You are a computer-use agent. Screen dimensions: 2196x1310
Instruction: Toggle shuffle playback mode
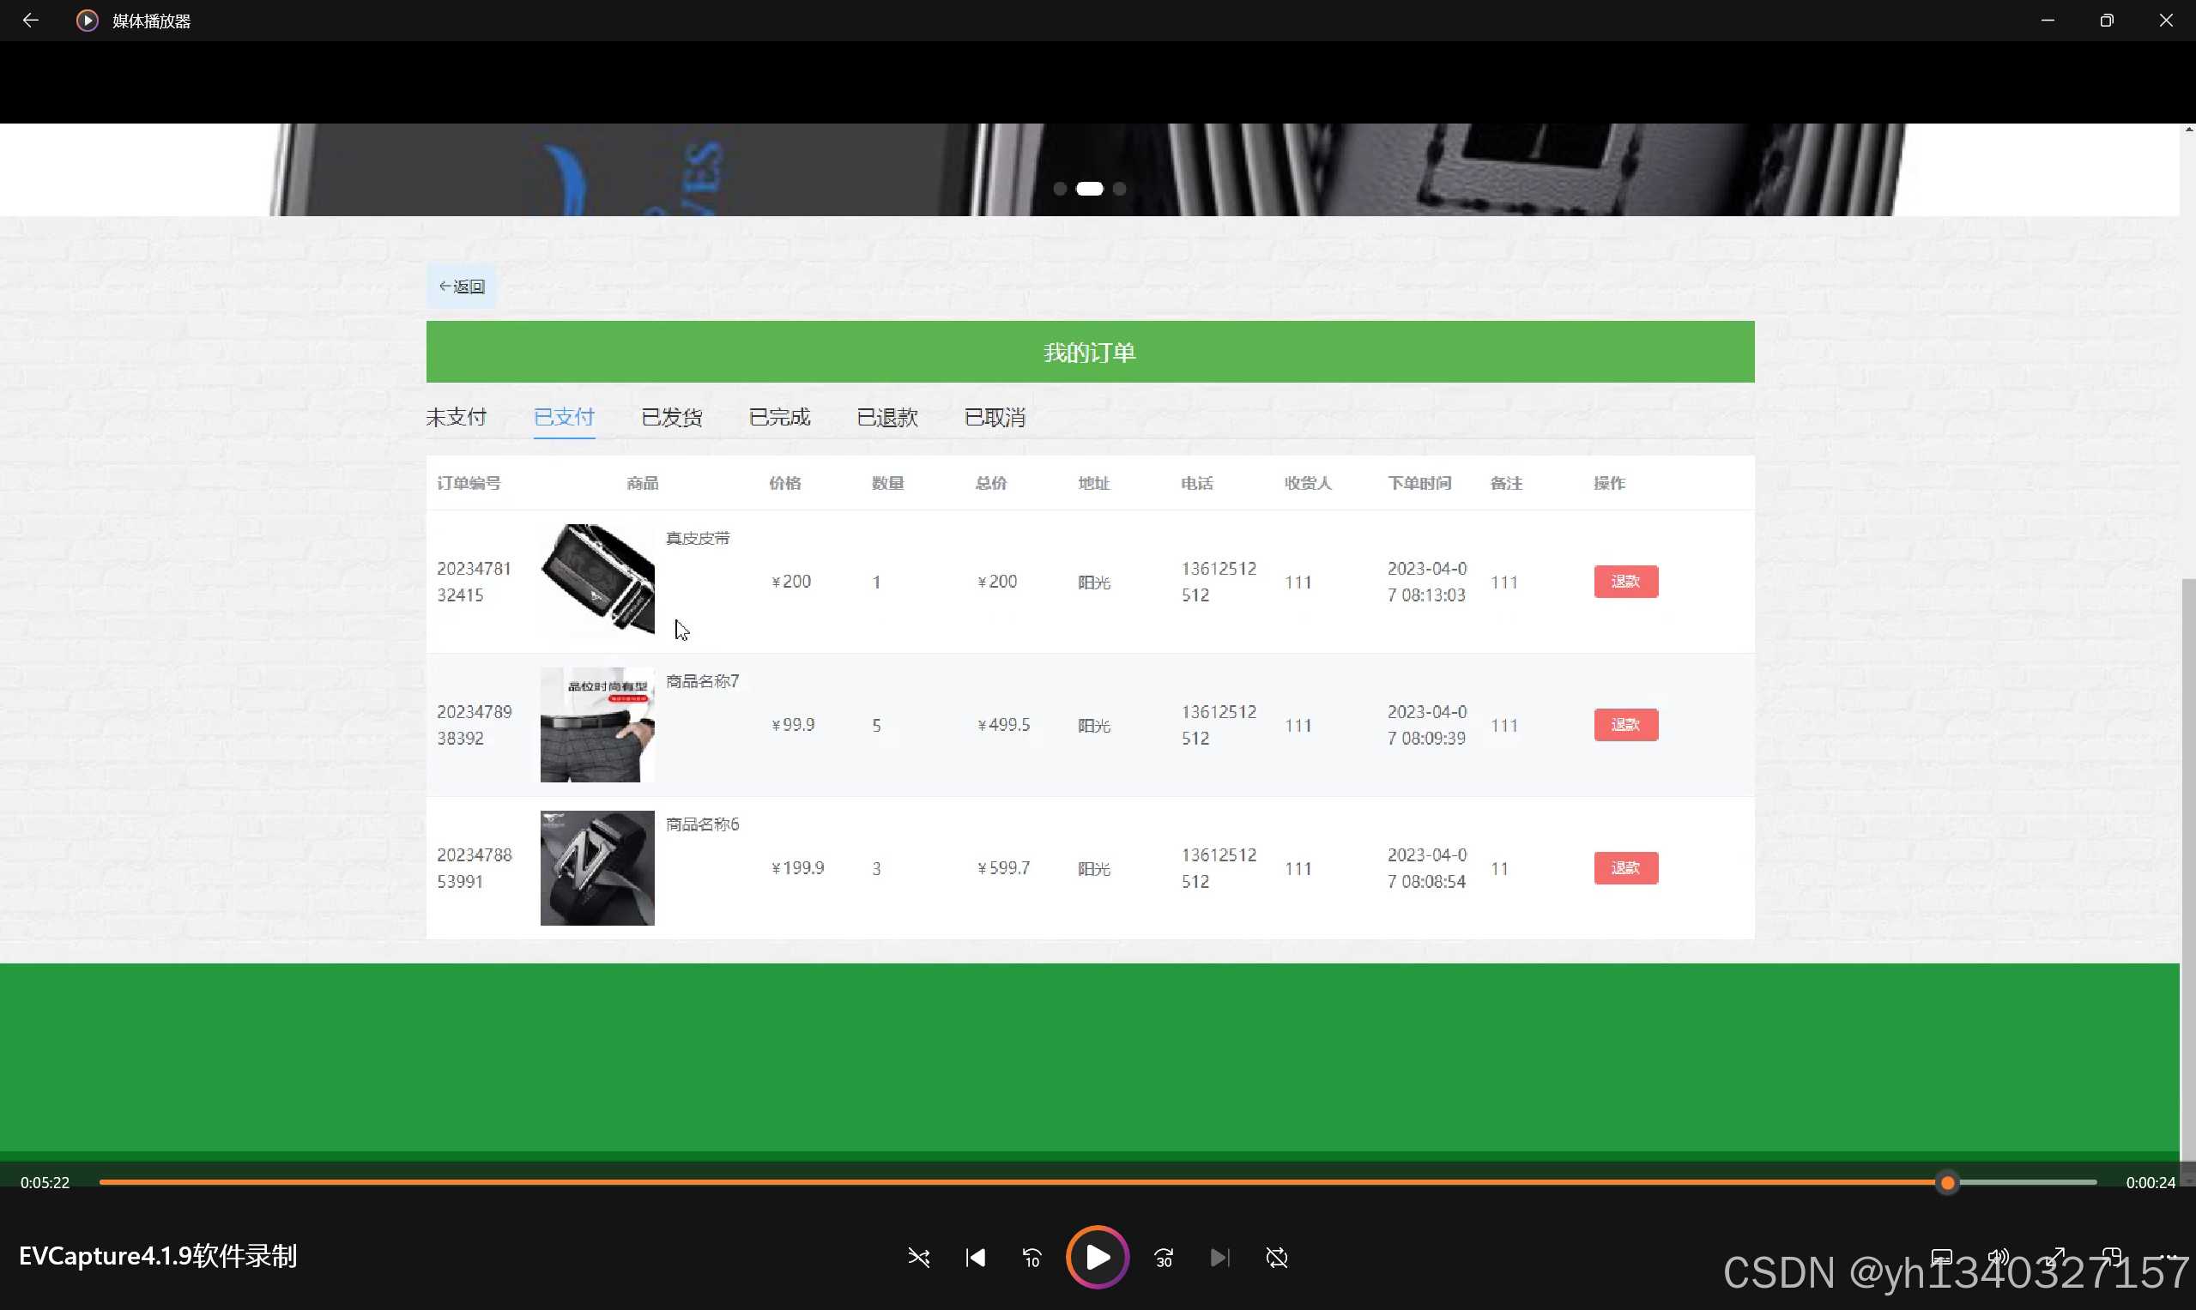pos(918,1257)
